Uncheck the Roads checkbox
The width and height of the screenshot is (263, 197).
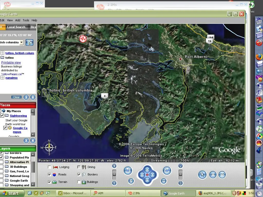point(50,174)
